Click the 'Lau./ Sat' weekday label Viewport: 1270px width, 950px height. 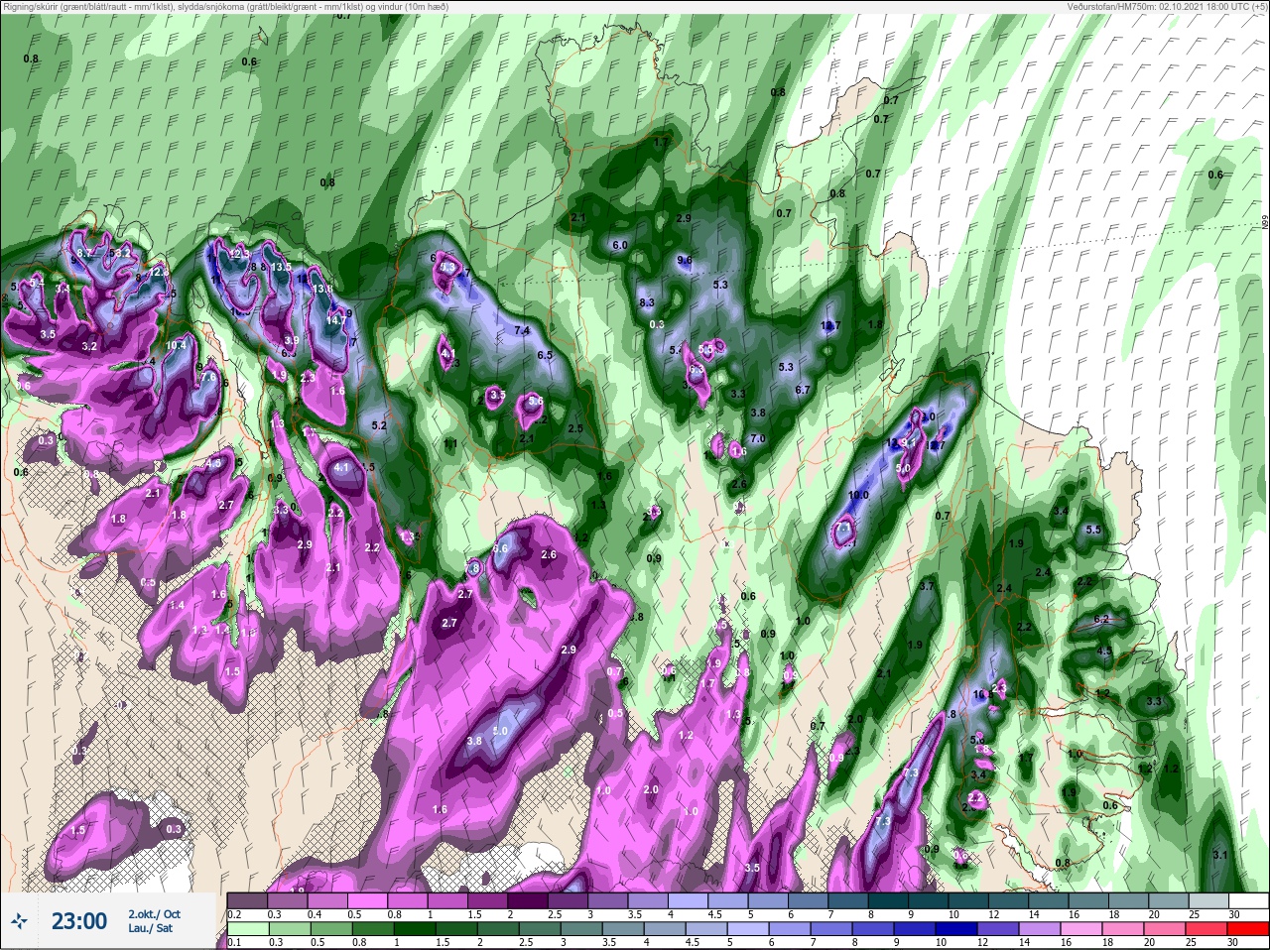150,929
